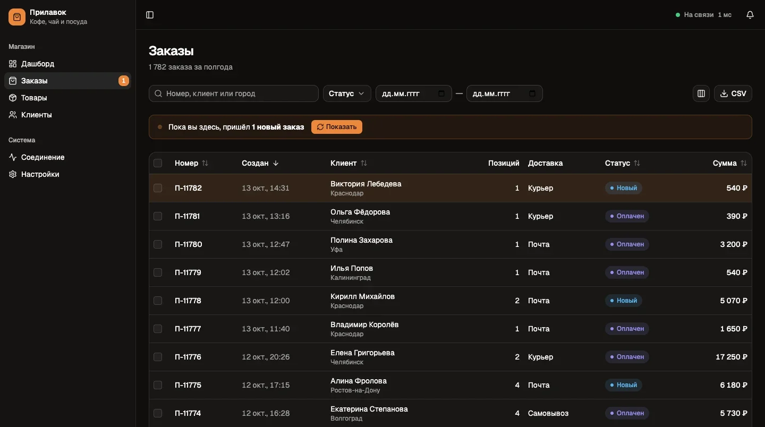
Task: Click the Новый status of order П-11778
Action: point(624,301)
